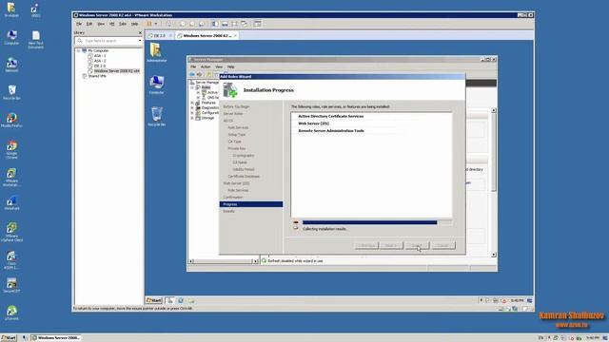
Task: Select the Progress step in wizard sidebar
Action: [251, 204]
